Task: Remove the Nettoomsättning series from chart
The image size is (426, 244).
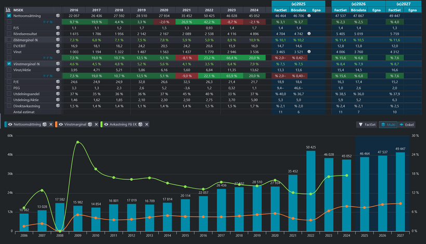Action: tap(51, 125)
